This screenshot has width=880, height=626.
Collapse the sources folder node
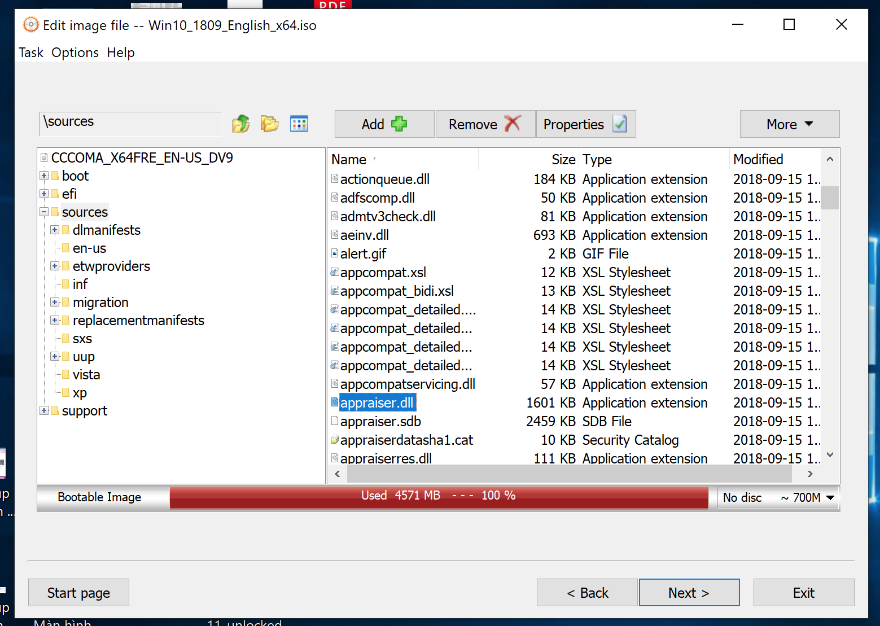[x=44, y=212]
